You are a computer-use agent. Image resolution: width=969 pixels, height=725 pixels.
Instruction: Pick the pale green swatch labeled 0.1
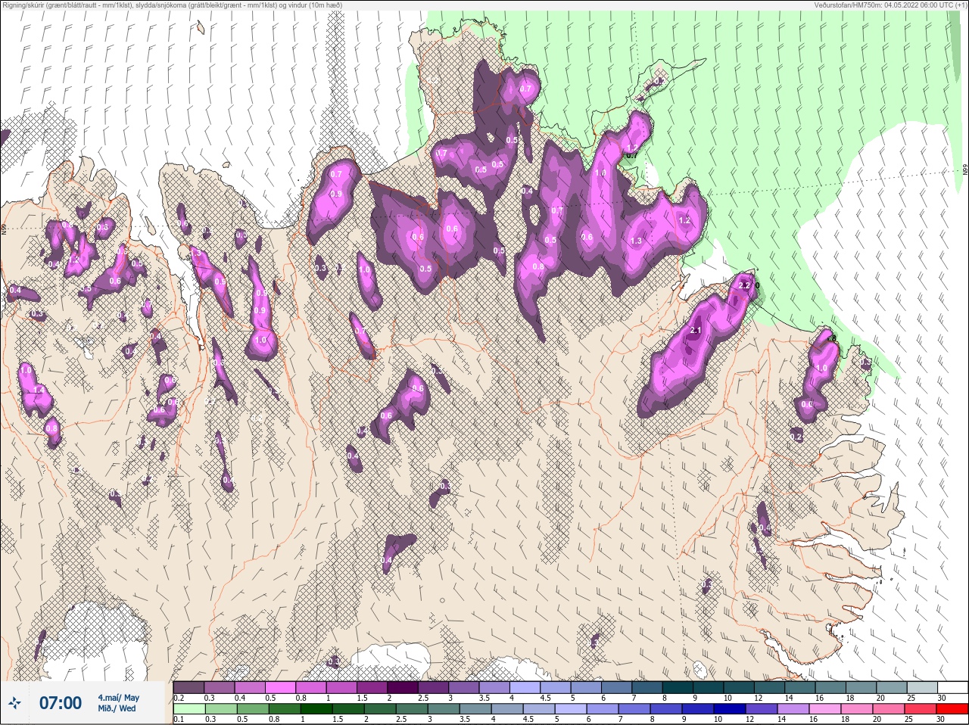[x=189, y=710]
